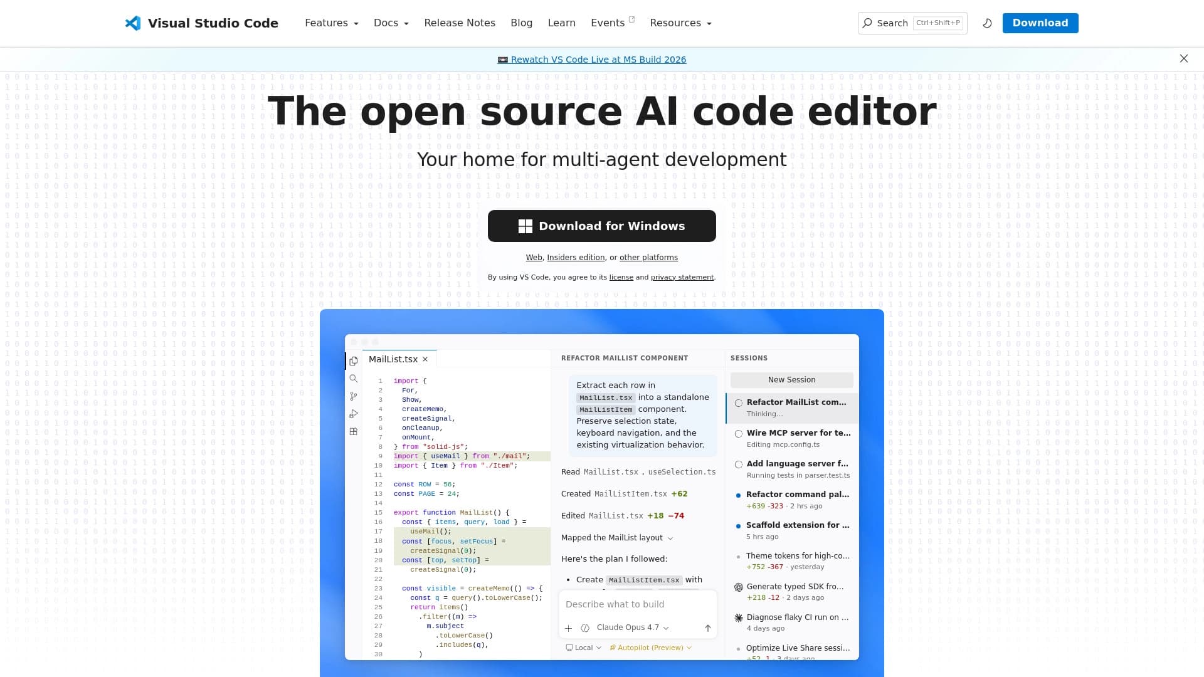Open the Explorer icon in the activity bar
The height and width of the screenshot is (677, 1204).
354,361
